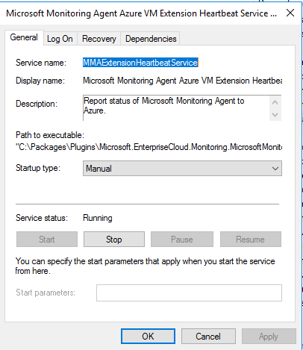
Task: Dismiss dialog with Cancel button
Action: click(208, 337)
